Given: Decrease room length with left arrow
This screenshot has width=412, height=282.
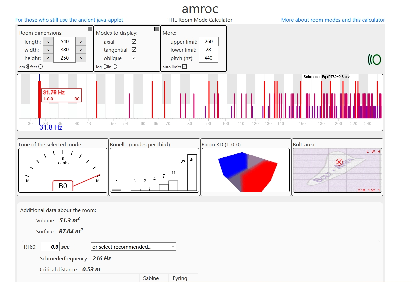Looking at the screenshot, I should point(48,42).
